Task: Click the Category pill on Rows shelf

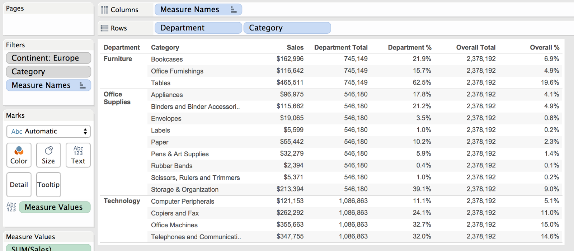Action: click(287, 28)
